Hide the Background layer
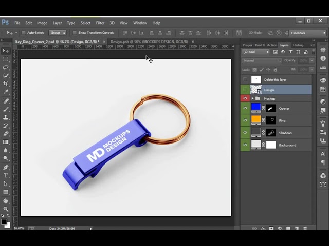Screen dimensions: 329x246 pos(245,145)
